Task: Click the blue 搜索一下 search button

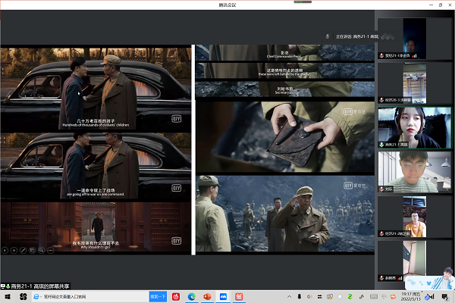Action: pyautogui.click(x=157, y=296)
